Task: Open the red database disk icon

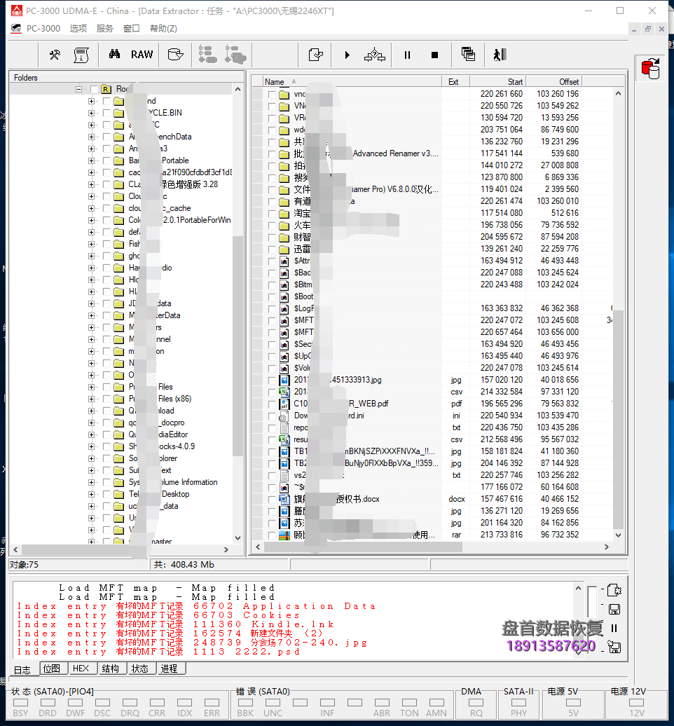Action: point(650,69)
